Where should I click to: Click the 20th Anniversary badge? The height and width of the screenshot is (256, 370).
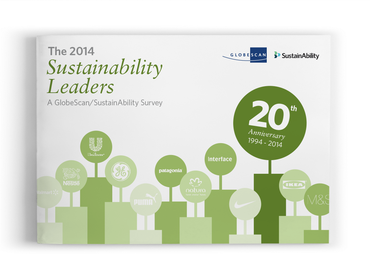click(270, 123)
